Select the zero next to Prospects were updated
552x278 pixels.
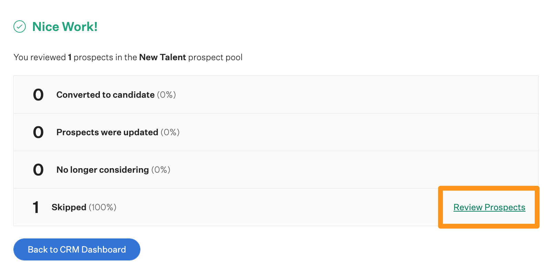38,132
